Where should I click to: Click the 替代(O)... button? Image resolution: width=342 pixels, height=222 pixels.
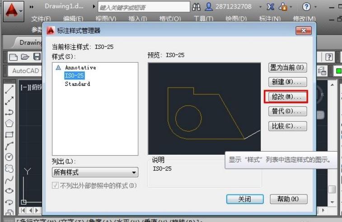(x=287, y=111)
